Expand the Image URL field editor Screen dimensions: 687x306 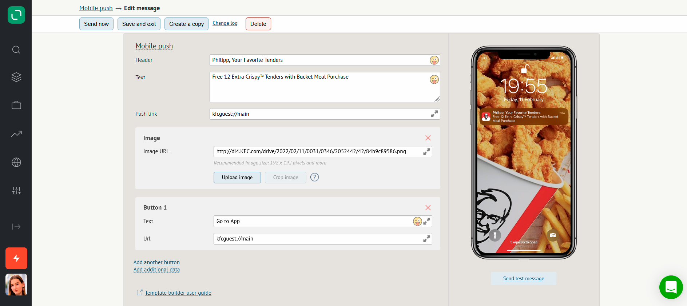coord(426,151)
